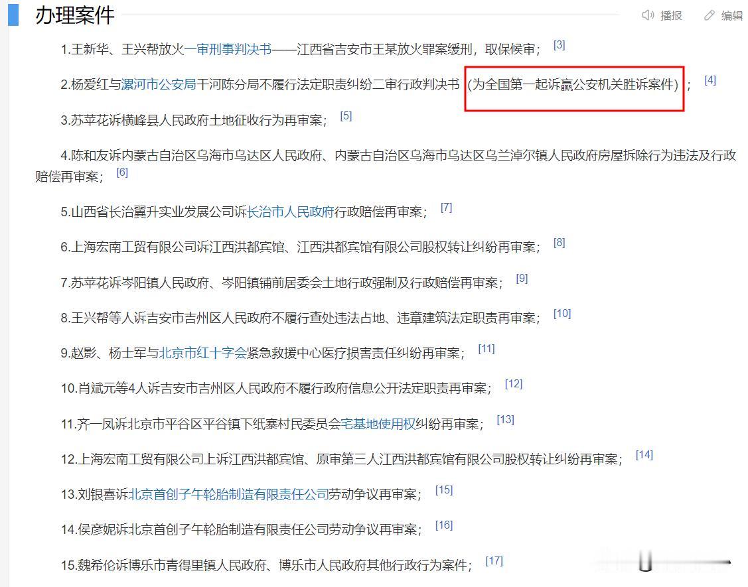Viewport: 748px width, 587px height.
Task: Click the 编辑 pencil icon
Action: (710, 15)
